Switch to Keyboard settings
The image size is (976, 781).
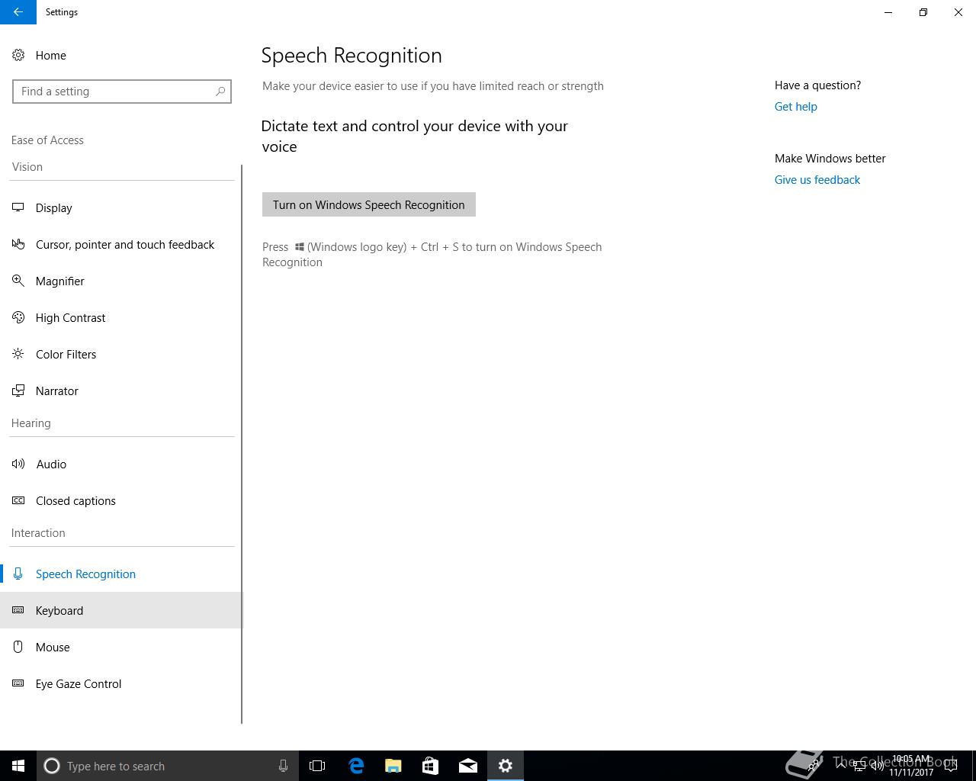(x=122, y=610)
